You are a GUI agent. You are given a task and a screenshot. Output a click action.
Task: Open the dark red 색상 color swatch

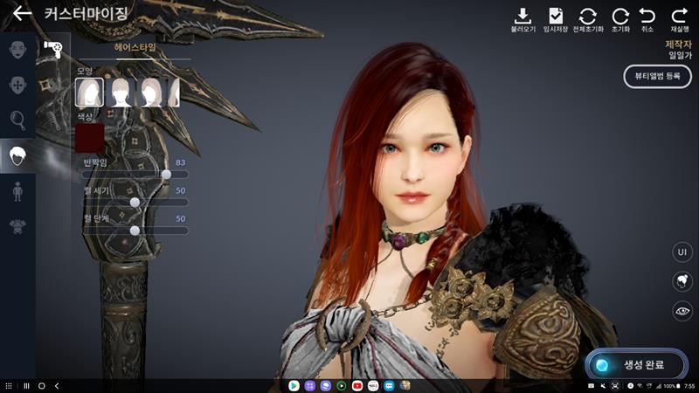[x=90, y=138]
